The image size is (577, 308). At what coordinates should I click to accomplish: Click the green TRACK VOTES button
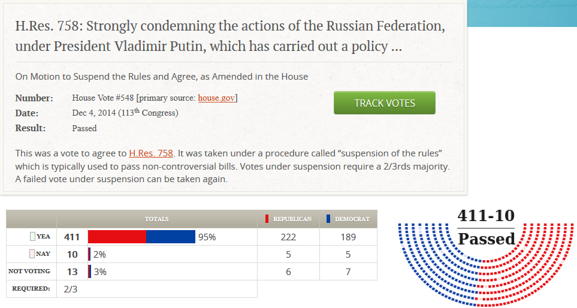[384, 103]
